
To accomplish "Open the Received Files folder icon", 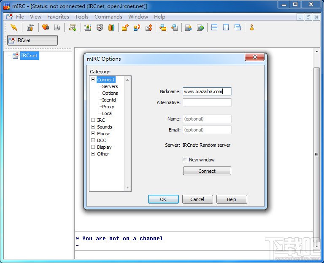I will [163, 27].
